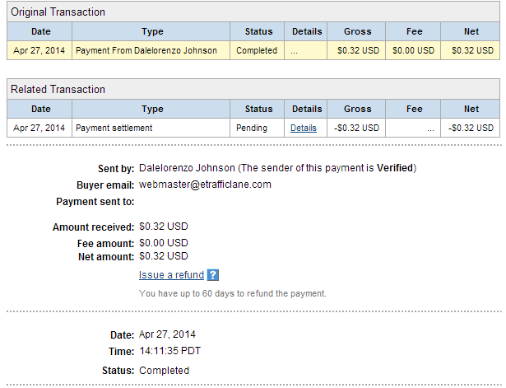
Task: Select the Payment From Dalelorenzo Johnson row
Action: point(253,50)
